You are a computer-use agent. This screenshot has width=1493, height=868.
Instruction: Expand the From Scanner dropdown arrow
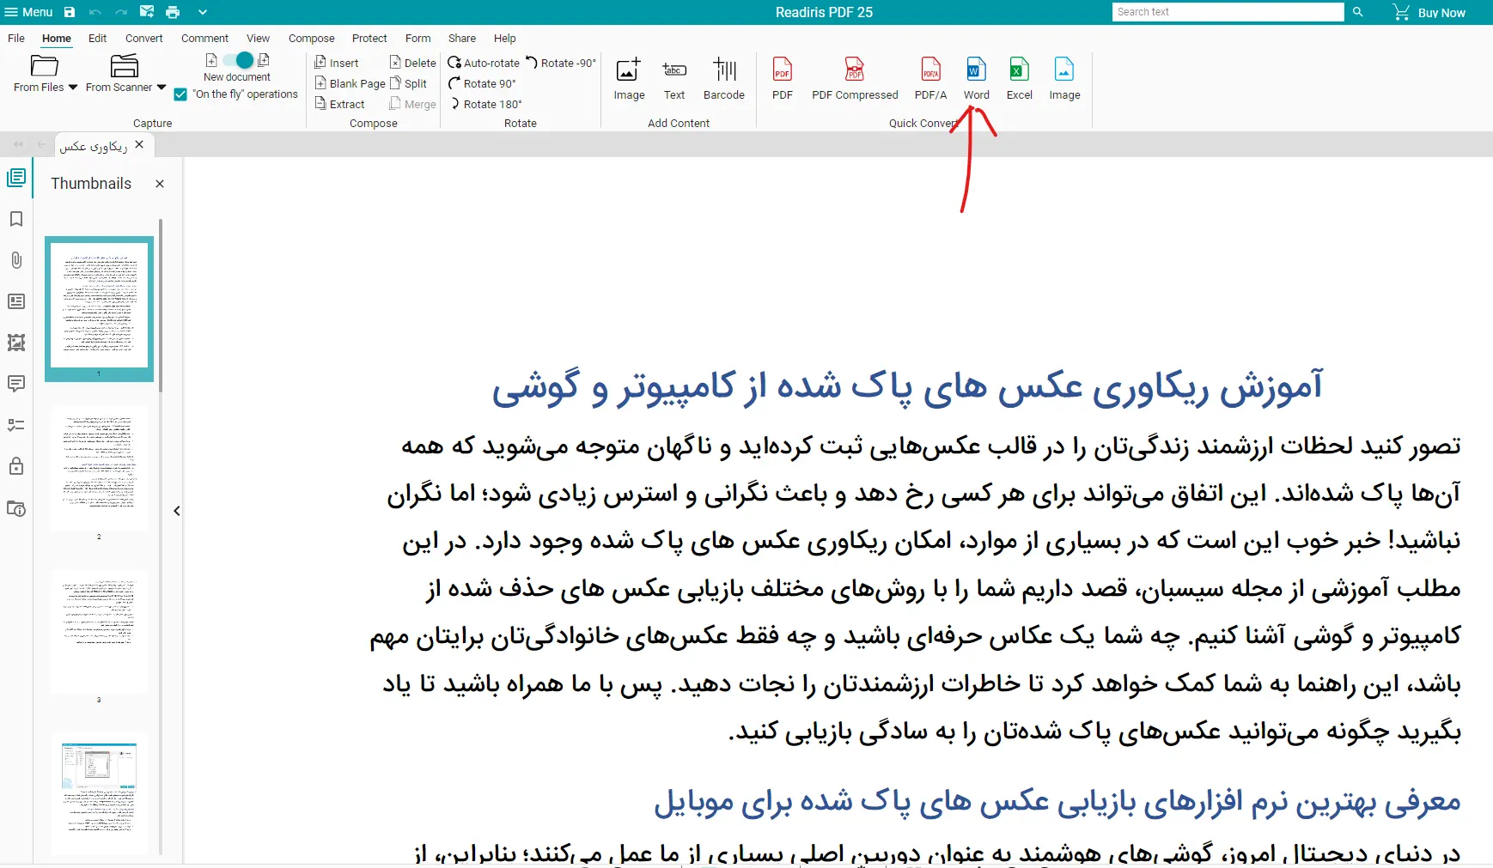[161, 88]
